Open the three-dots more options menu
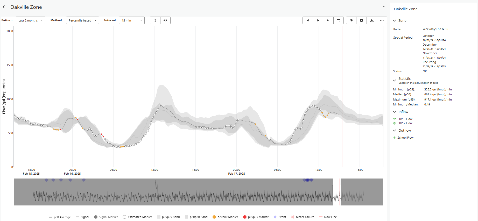This screenshot has width=478, height=221. click(x=382, y=20)
